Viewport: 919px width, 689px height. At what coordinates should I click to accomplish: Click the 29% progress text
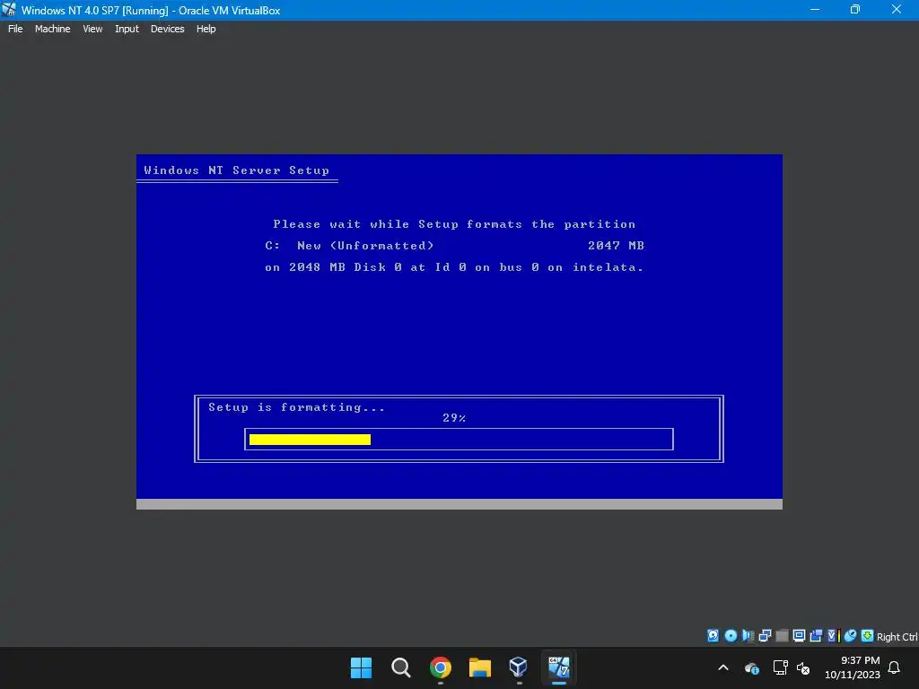coord(454,418)
